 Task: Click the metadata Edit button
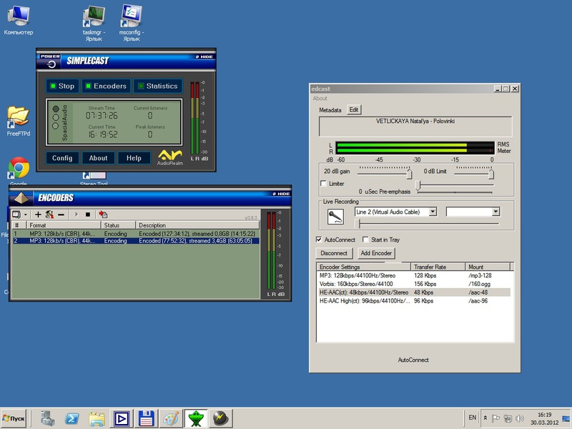coord(354,110)
